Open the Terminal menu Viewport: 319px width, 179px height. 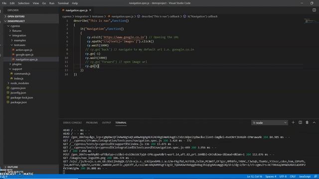(63, 3)
